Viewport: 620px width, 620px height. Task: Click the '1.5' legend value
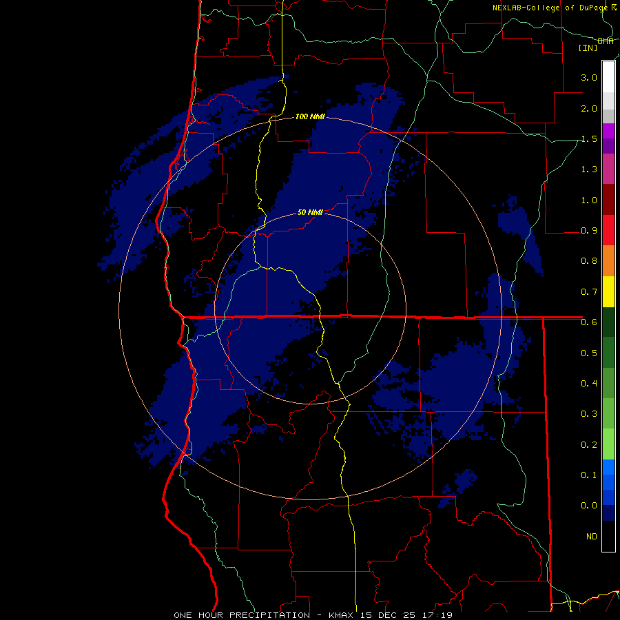(x=589, y=138)
